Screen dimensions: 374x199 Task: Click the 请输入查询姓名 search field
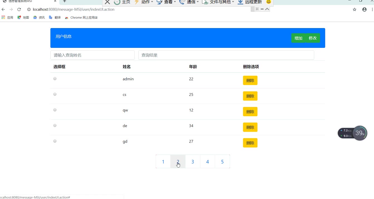click(92, 55)
